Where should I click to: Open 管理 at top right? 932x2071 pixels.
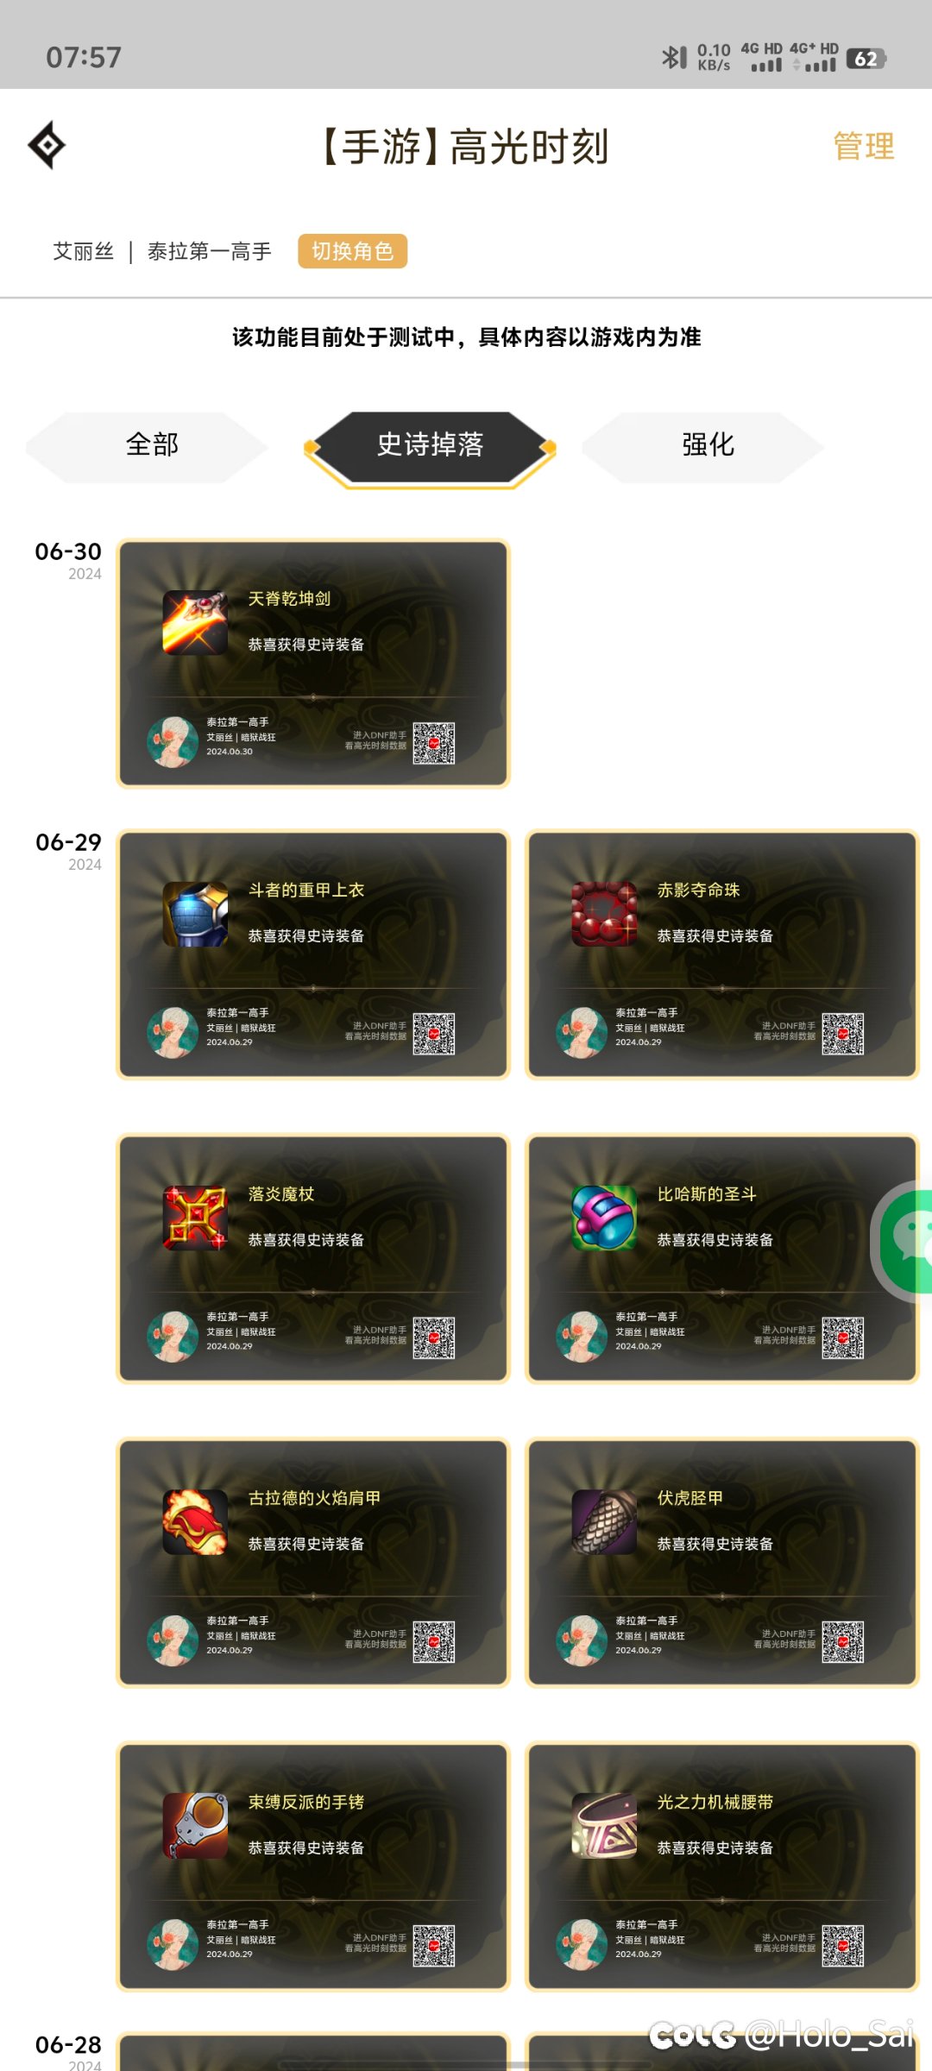[864, 146]
